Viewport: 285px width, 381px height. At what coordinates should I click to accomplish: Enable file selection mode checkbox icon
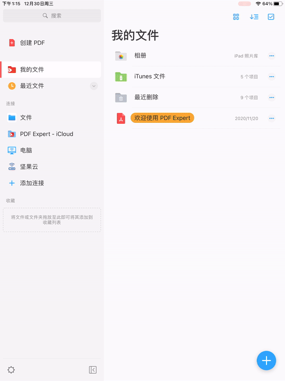271,17
